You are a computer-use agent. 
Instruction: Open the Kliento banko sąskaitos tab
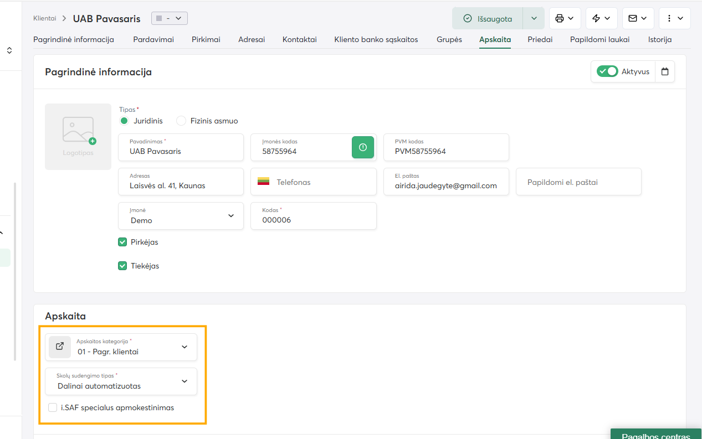pos(376,39)
